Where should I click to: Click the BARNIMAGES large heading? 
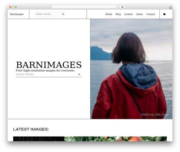49,65
